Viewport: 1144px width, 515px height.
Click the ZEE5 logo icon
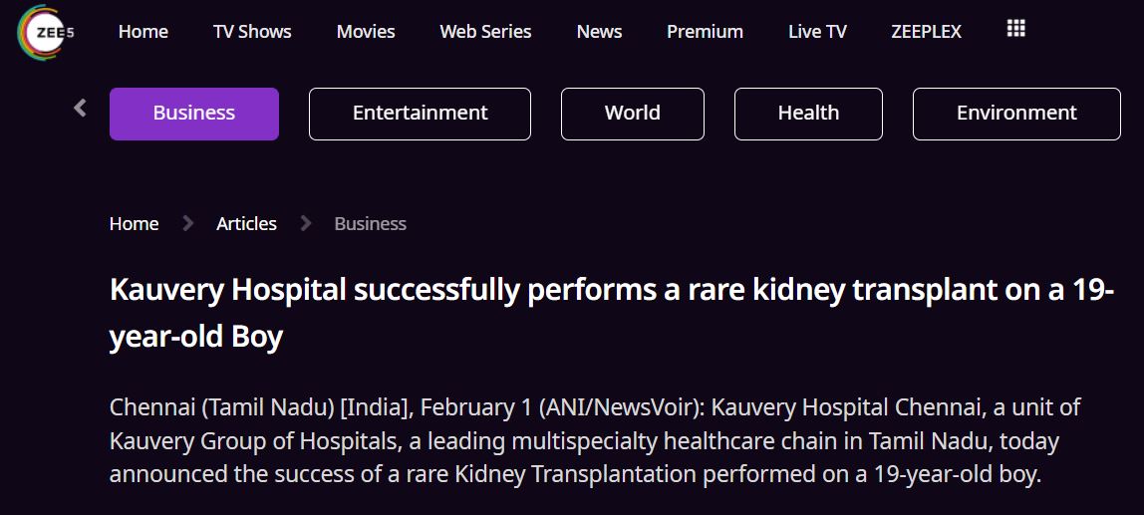pos(45,32)
